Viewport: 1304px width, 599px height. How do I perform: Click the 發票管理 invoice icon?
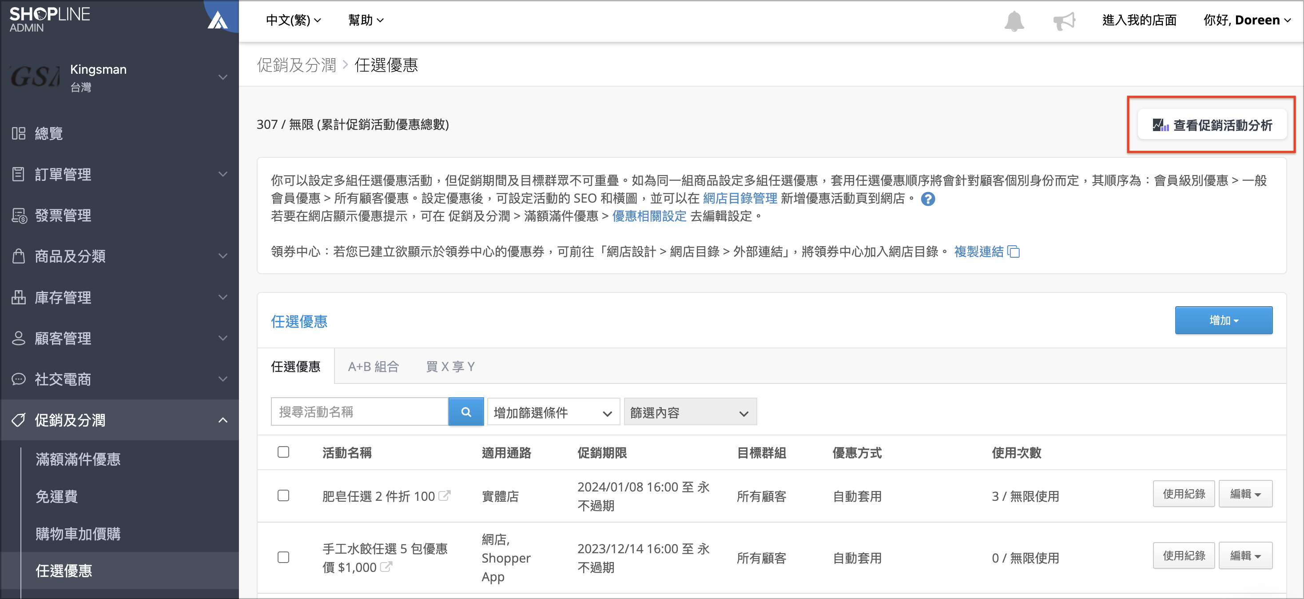(x=19, y=215)
